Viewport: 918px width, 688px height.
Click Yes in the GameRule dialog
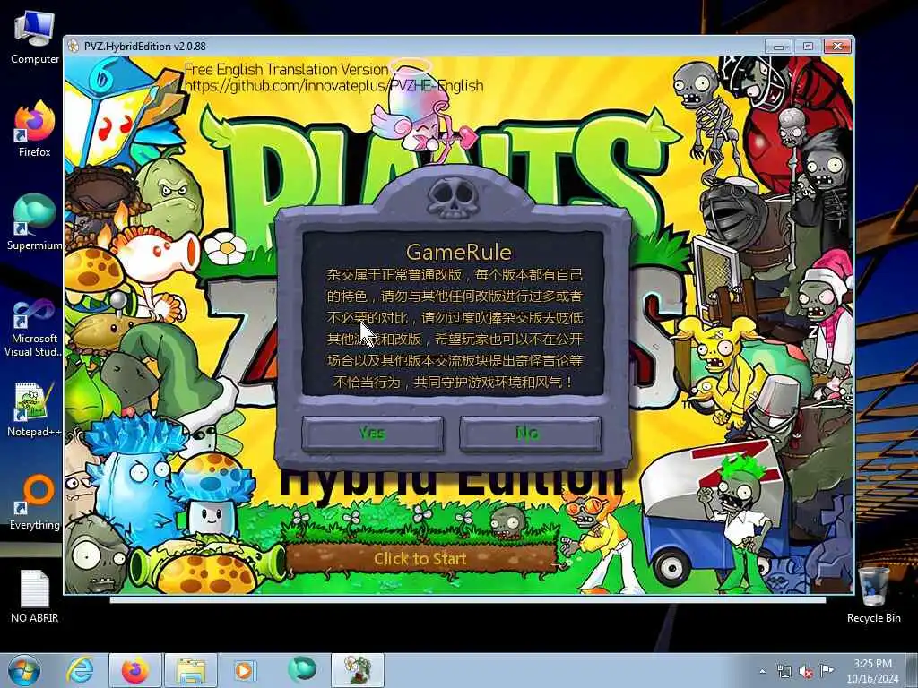pos(372,434)
